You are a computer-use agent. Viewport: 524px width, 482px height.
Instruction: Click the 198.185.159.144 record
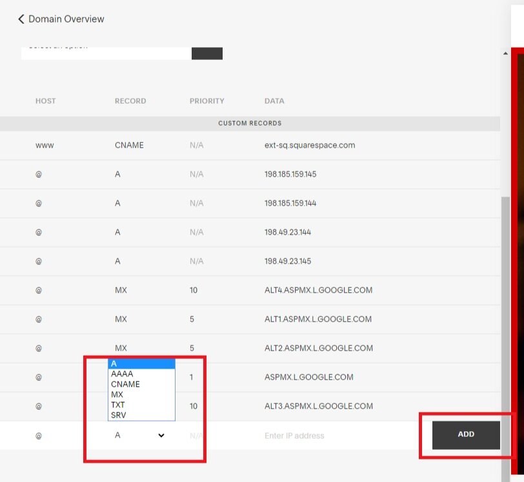coord(290,203)
